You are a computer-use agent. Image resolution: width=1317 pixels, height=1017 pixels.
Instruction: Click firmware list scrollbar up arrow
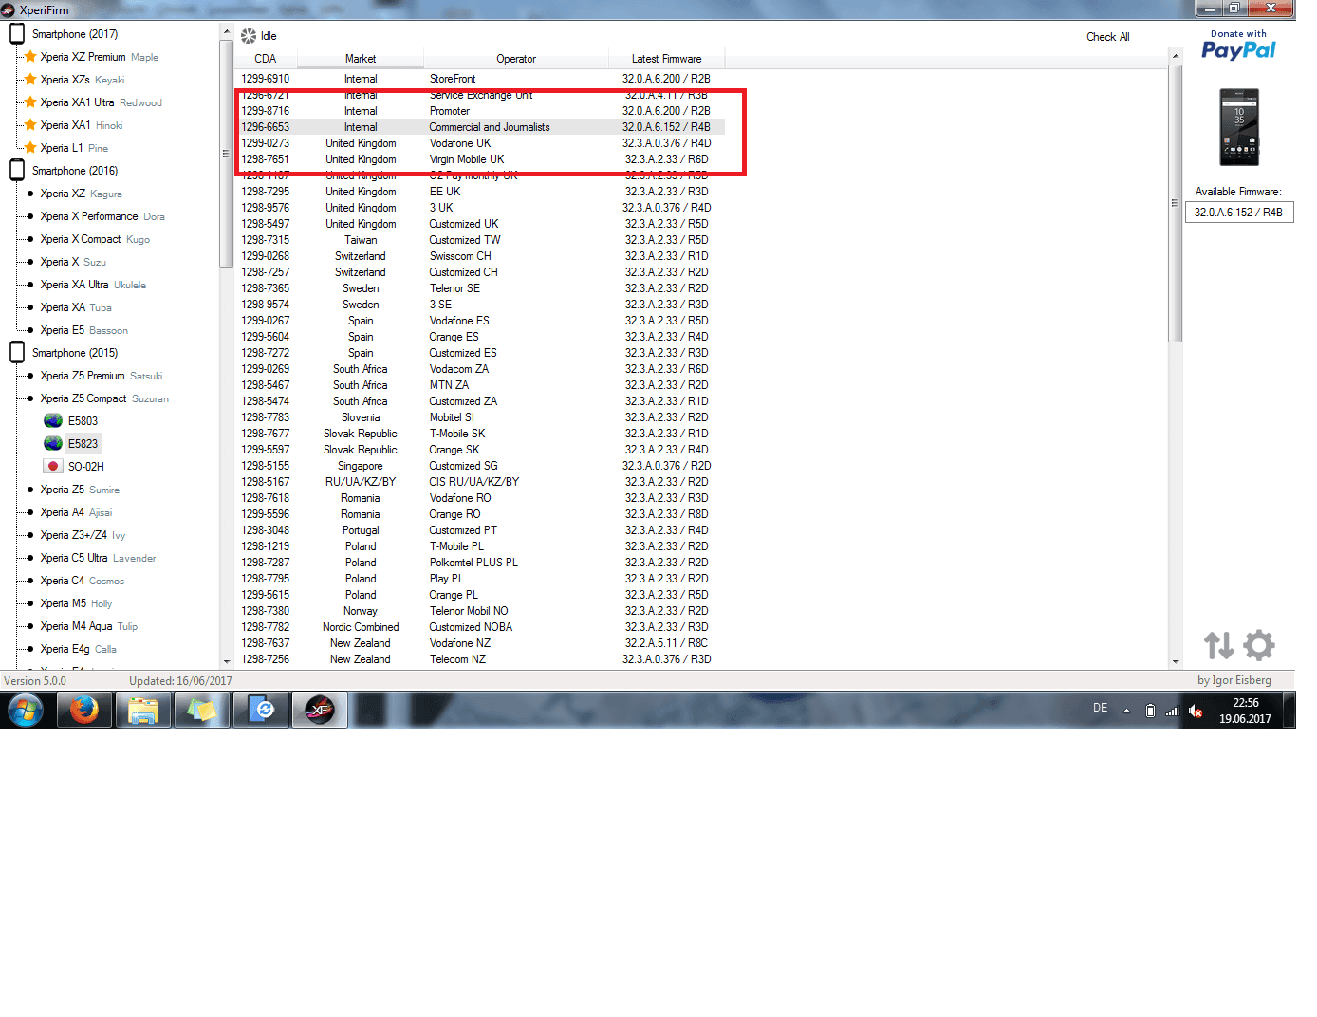[1176, 56]
